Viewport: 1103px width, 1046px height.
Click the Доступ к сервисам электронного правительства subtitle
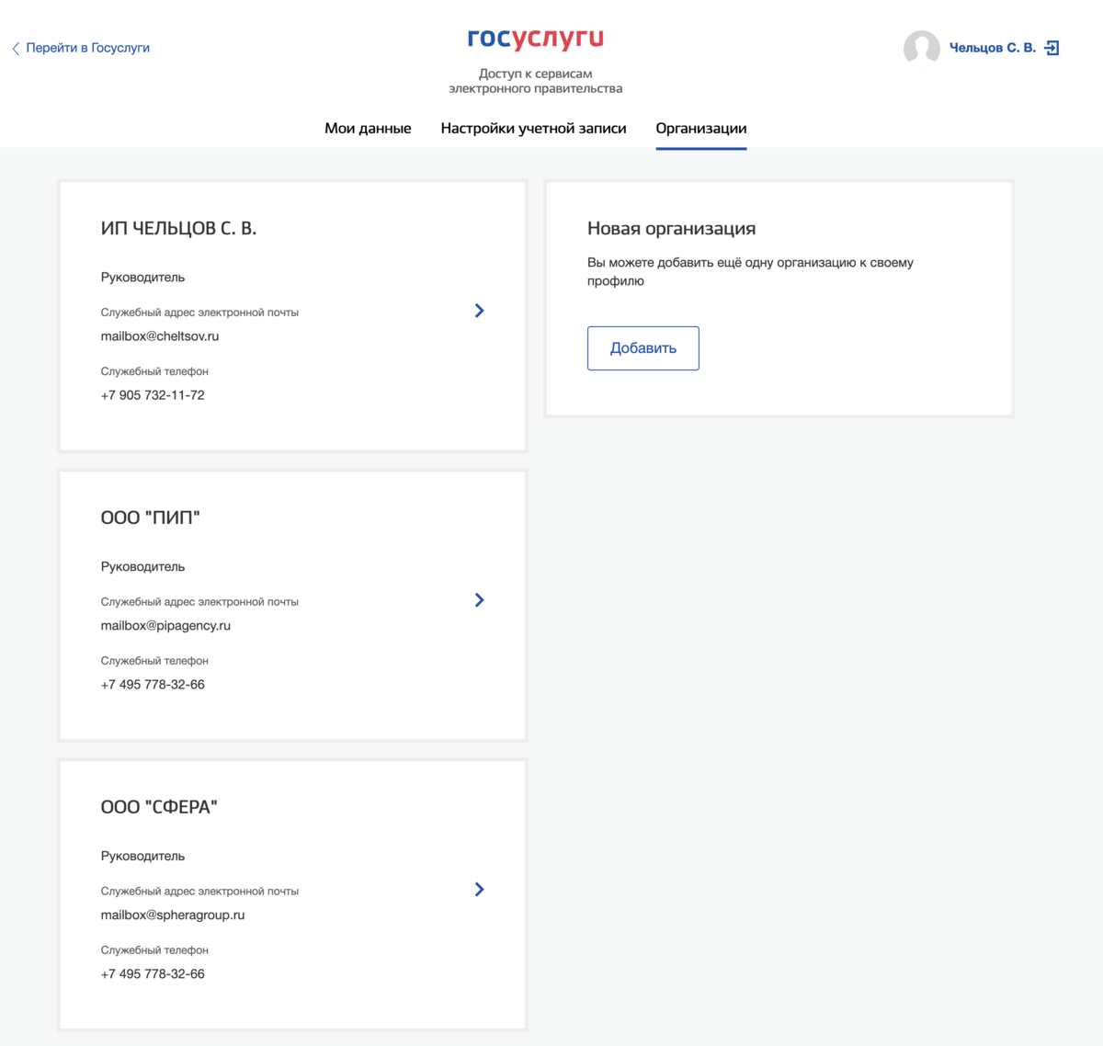coord(535,81)
